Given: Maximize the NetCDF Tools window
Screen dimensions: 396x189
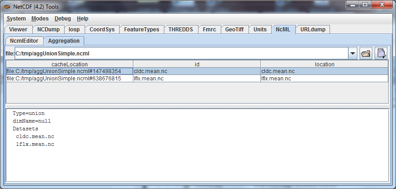Looking at the screenshot, I should tap(365, 5).
